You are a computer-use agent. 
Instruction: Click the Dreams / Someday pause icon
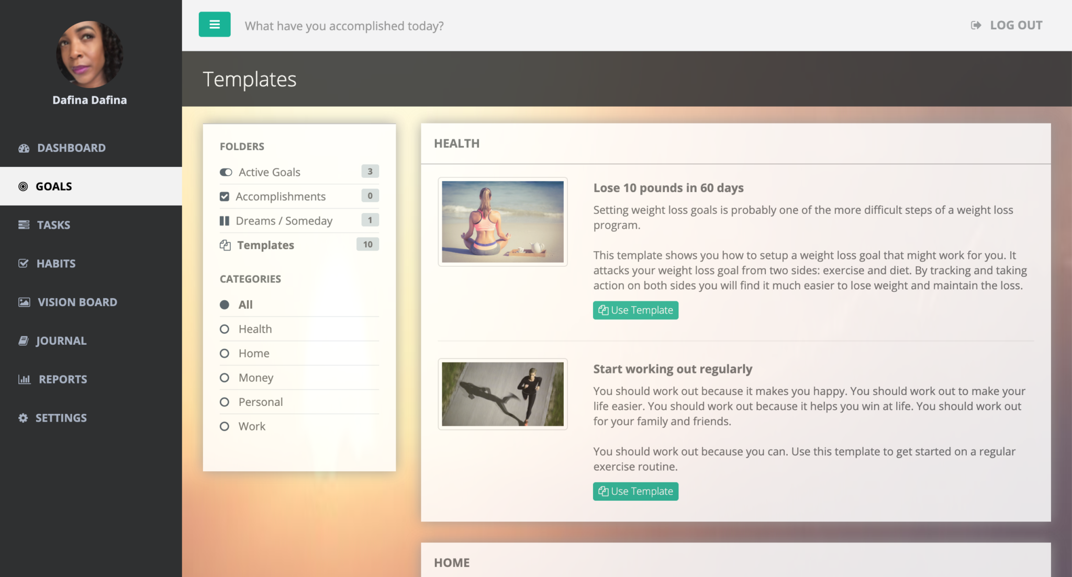click(x=225, y=221)
